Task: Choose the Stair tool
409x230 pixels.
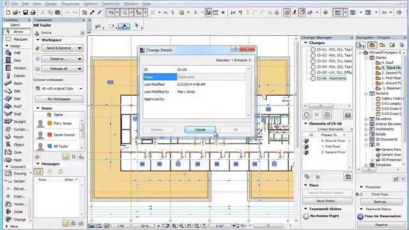Action: 17,98
